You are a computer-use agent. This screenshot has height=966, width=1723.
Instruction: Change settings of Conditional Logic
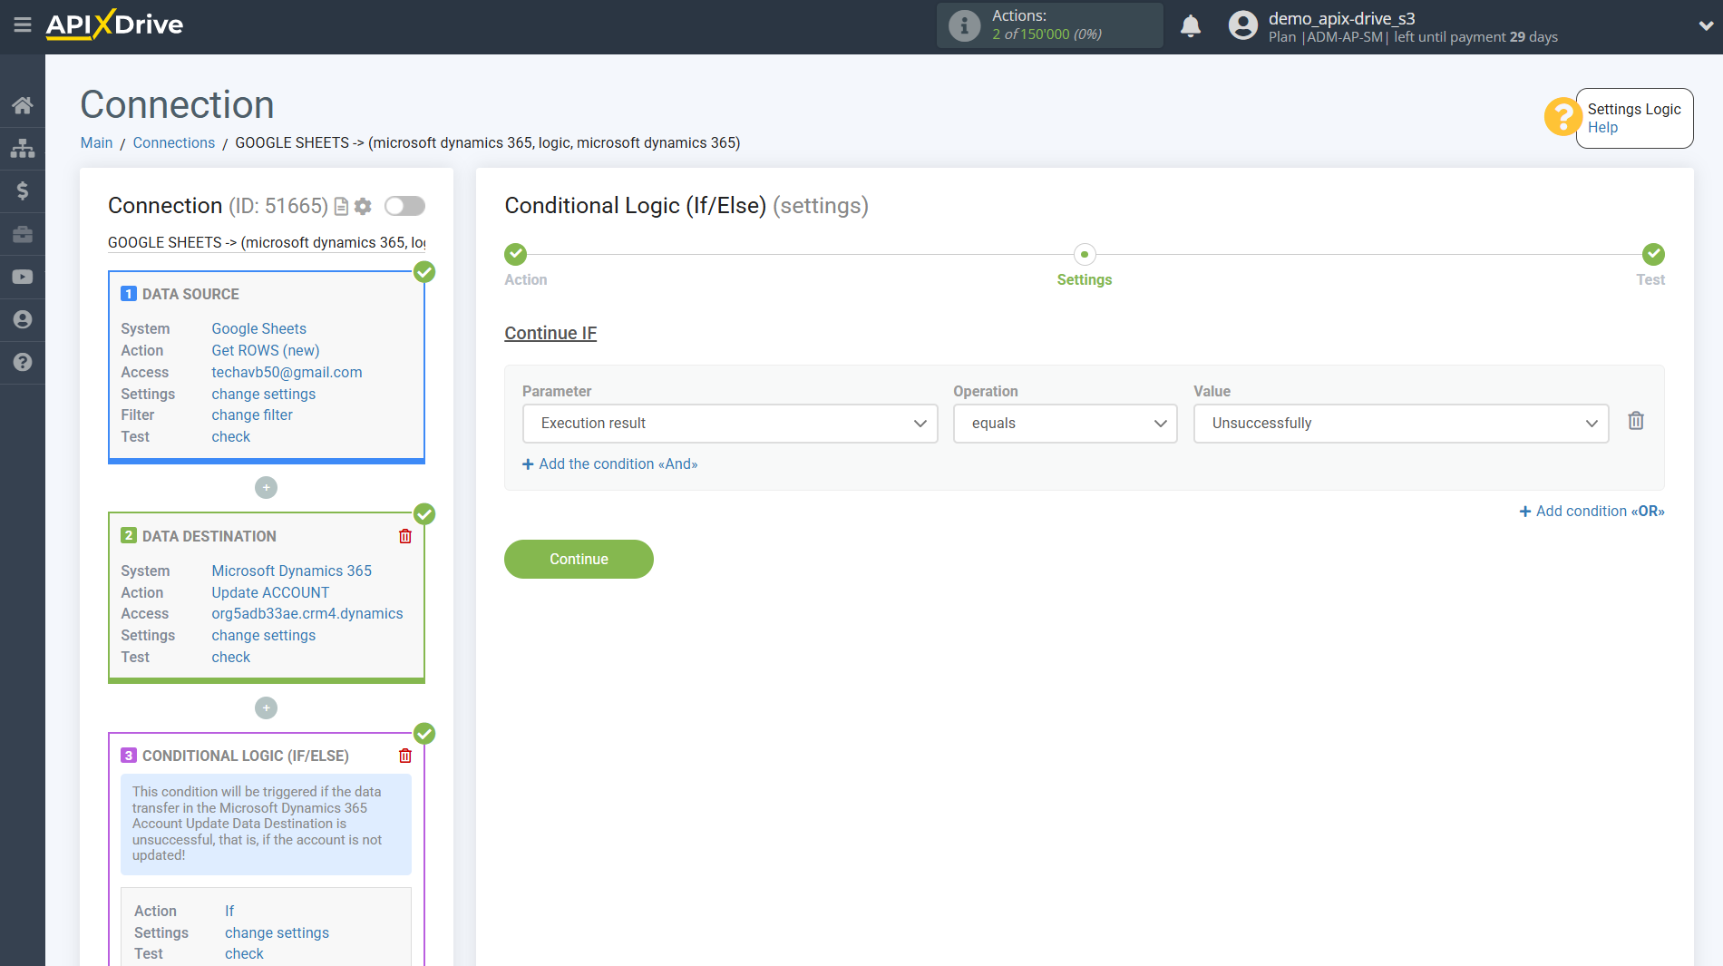click(x=277, y=932)
